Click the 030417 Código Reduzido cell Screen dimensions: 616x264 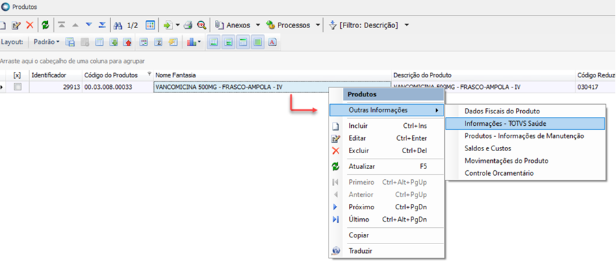(x=595, y=88)
